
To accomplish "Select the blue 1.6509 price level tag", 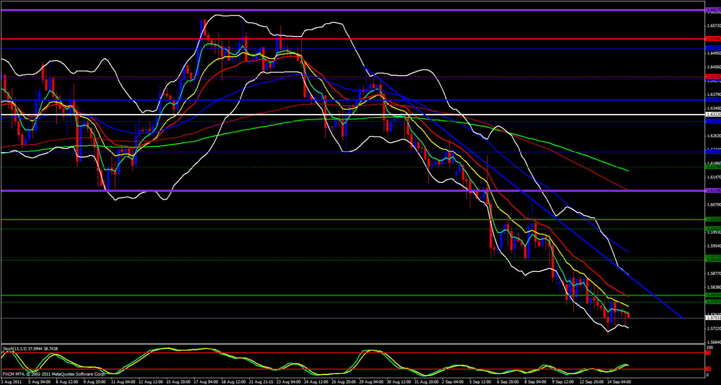I will click(x=713, y=48).
